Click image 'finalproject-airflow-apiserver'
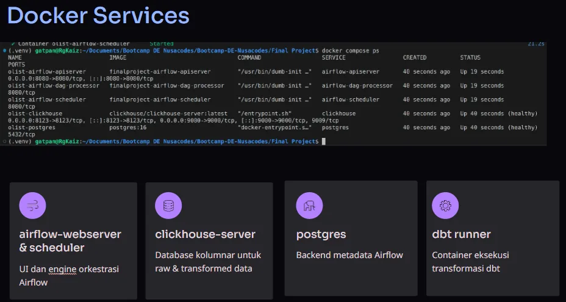 point(160,71)
